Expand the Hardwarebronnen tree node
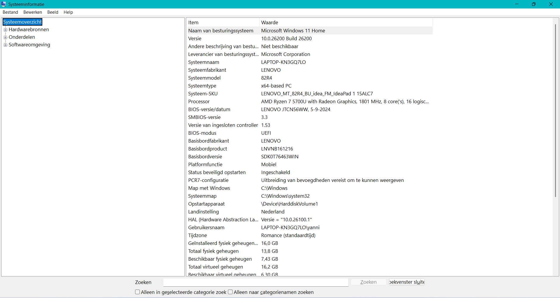Image resolution: width=560 pixels, height=298 pixels. click(x=5, y=30)
